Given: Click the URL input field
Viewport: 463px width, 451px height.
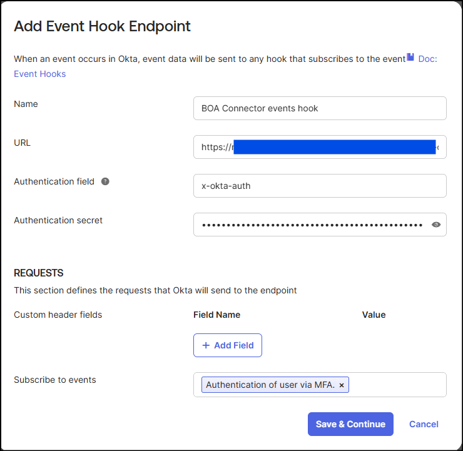Looking at the screenshot, I should 320,147.
